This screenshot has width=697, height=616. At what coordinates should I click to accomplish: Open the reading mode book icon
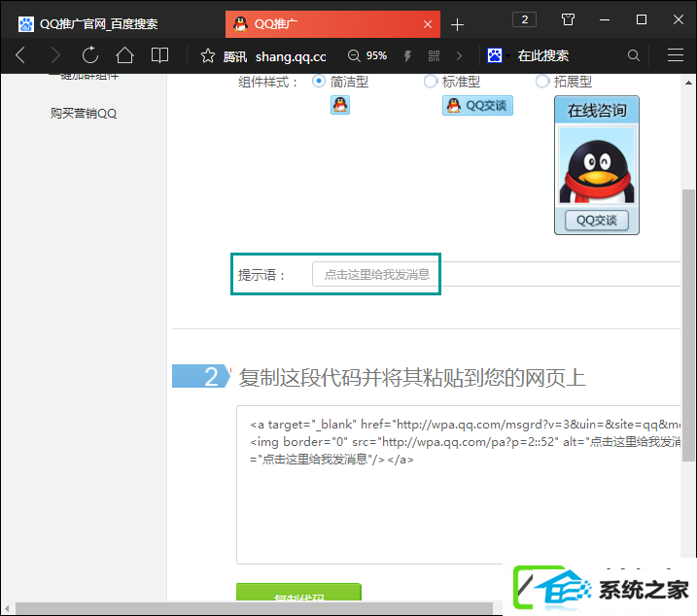click(x=159, y=55)
